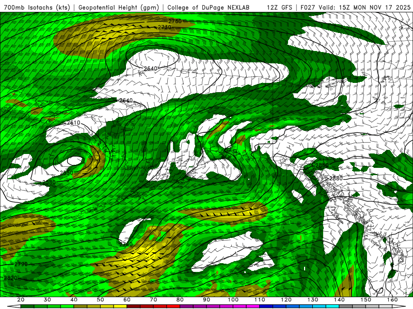Click the 140 kts color scale label

coord(339,300)
